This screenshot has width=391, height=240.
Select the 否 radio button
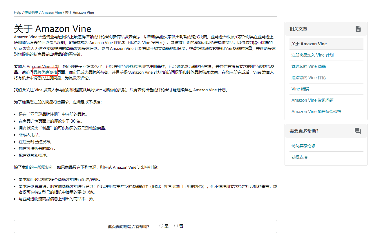point(176,226)
